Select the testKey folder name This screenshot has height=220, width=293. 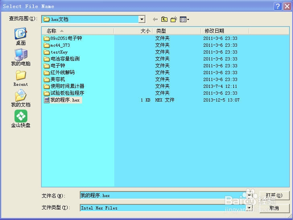click(59, 52)
